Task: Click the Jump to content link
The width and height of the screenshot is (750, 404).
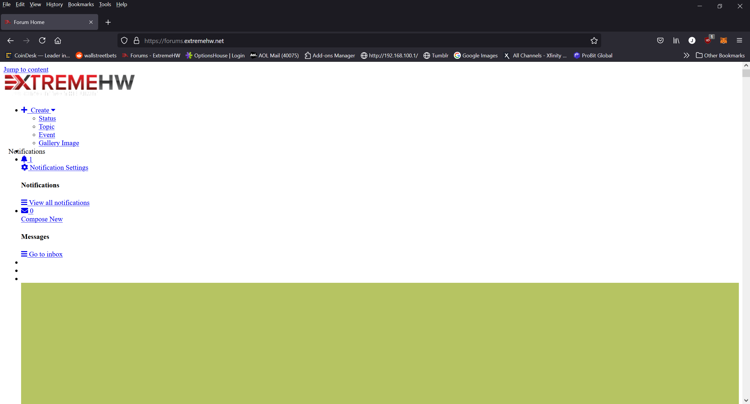Action: click(x=26, y=69)
